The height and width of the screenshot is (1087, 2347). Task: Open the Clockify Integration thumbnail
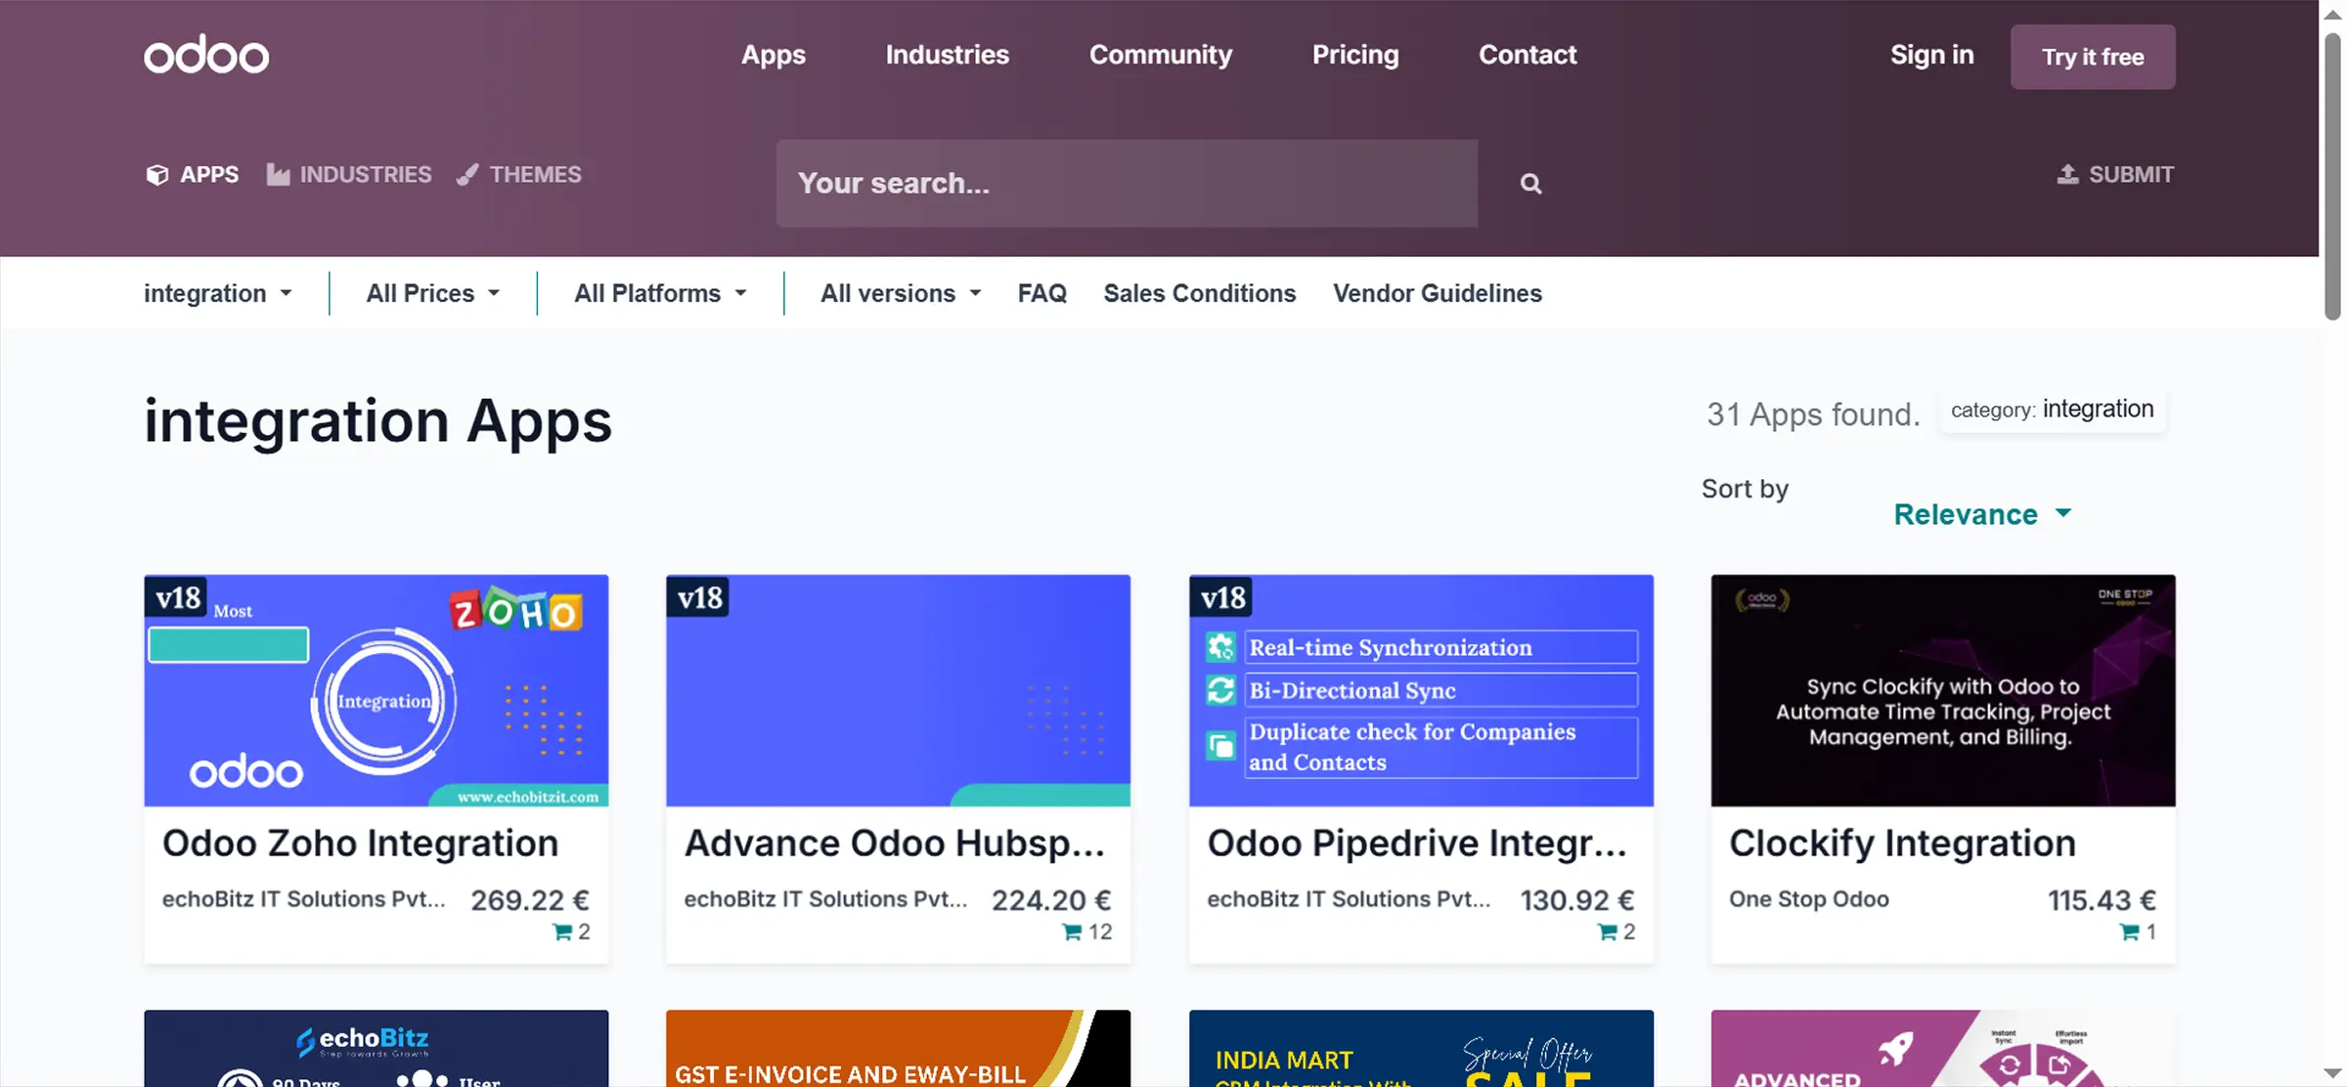tap(1943, 690)
